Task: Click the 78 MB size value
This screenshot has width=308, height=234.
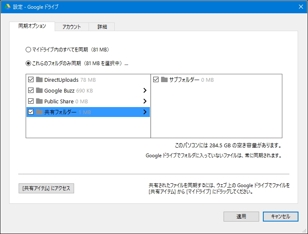Action: click(88, 80)
